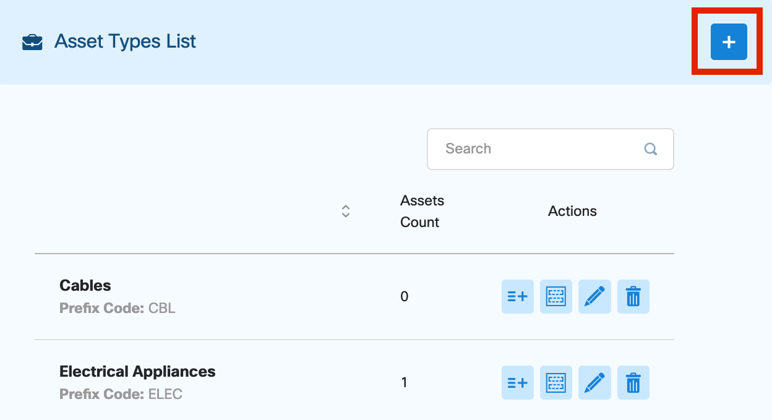Viewport: 772px width, 420px height.
Task: Toggle the column sort arrows
Action: [x=345, y=211]
